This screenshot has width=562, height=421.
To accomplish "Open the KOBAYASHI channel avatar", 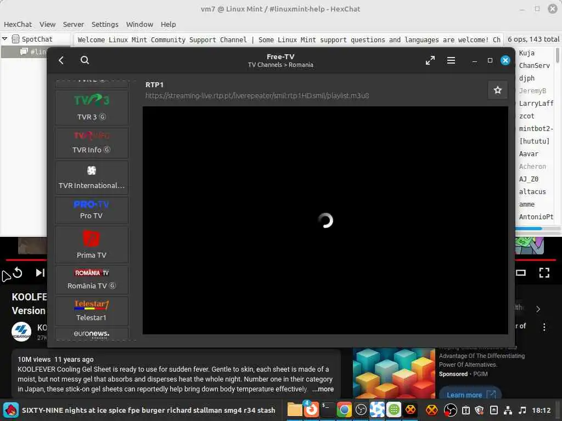I will [x=21, y=331].
